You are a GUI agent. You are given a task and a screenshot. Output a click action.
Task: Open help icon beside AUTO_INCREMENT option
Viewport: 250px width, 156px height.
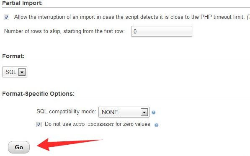point(157,125)
